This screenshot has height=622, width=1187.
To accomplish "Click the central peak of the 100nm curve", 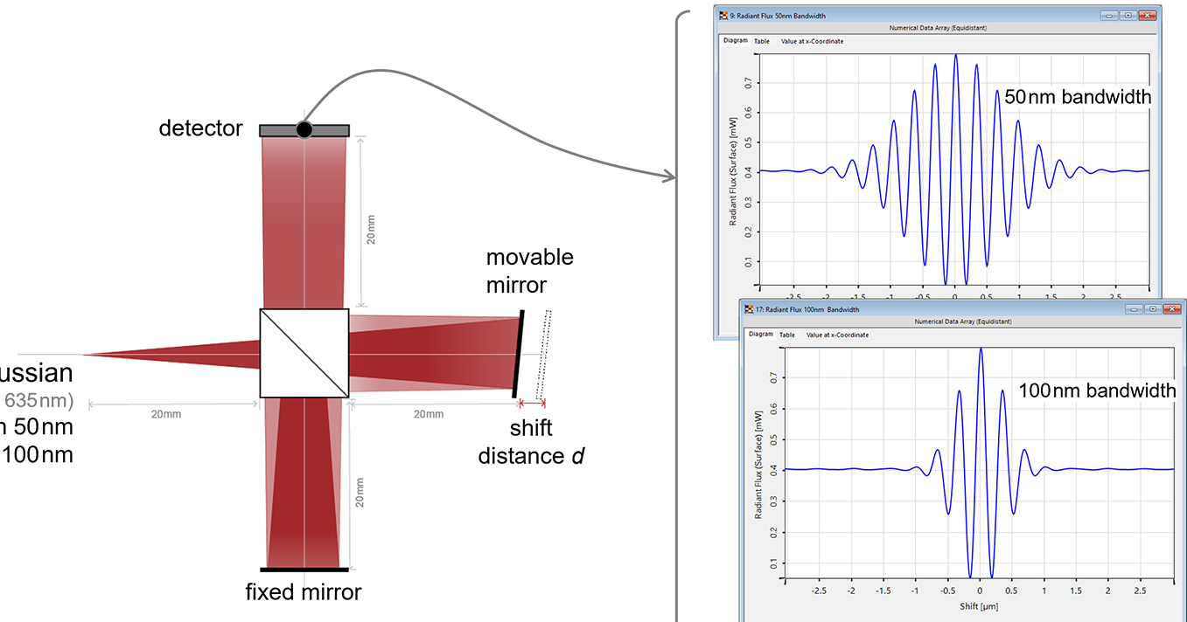I will pos(981,349).
